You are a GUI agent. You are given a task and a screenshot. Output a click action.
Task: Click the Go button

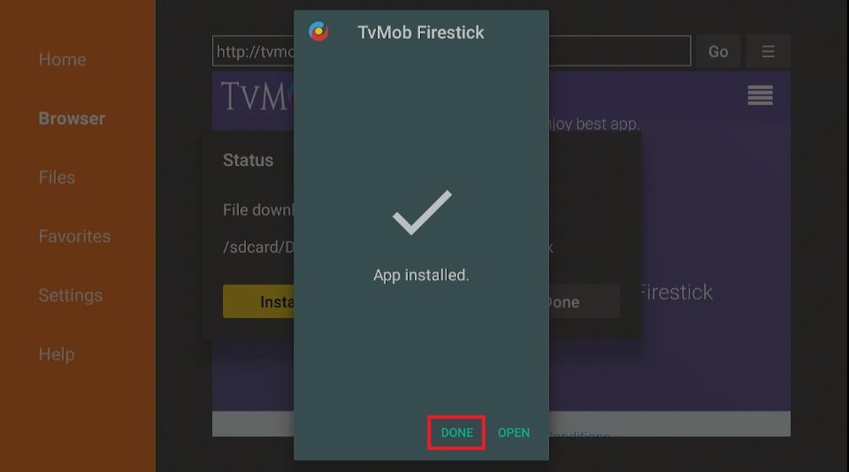click(718, 51)
